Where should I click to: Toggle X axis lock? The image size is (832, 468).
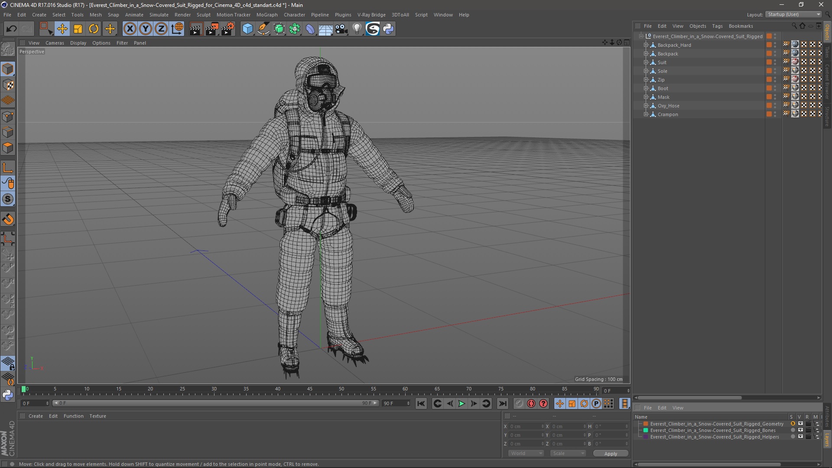130,29
